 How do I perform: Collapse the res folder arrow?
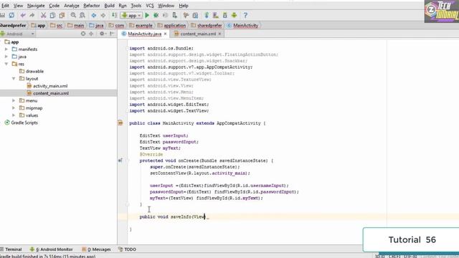tap(6, 64)
